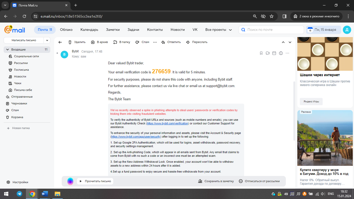Image resolution: width=354 pixels, height=199 pixels.
Task: Open Bybit user security link
Action: point(136,137)
